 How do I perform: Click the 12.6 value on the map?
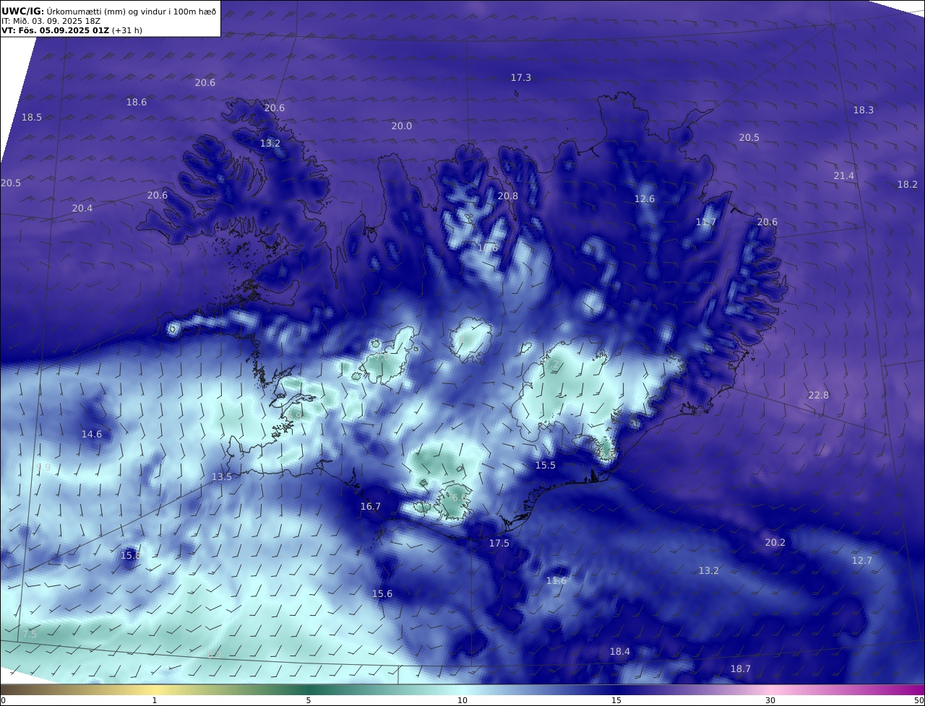[645, 199]
